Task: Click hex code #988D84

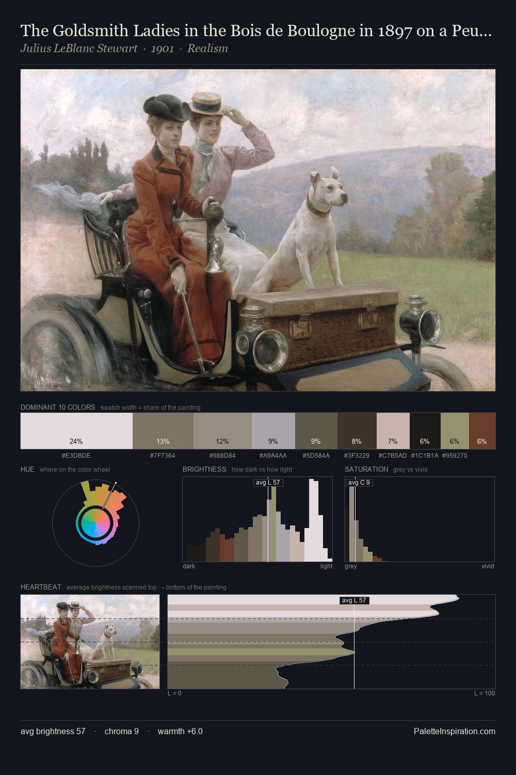Action: pyautogui.click(x=222, y=456)
